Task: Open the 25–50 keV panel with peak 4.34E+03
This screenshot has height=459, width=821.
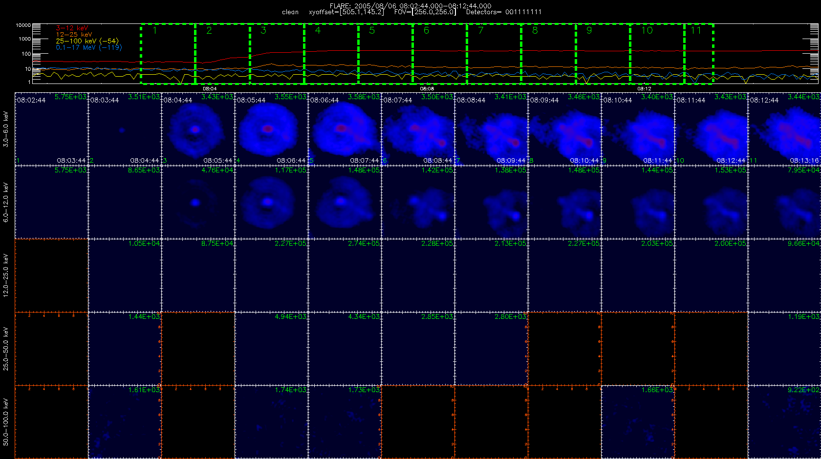Action: (x=345, y=349)
